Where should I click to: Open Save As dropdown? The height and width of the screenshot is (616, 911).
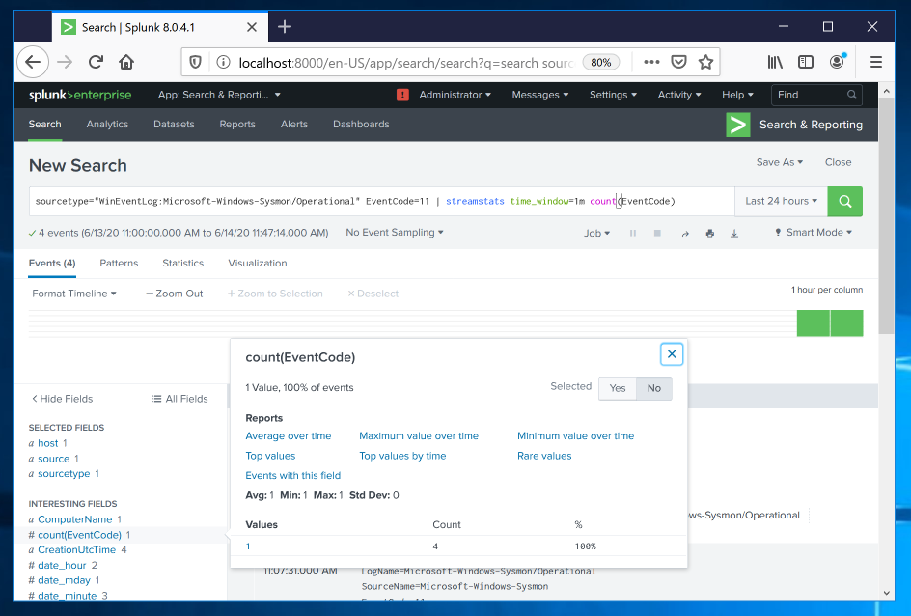coord(779,162)
